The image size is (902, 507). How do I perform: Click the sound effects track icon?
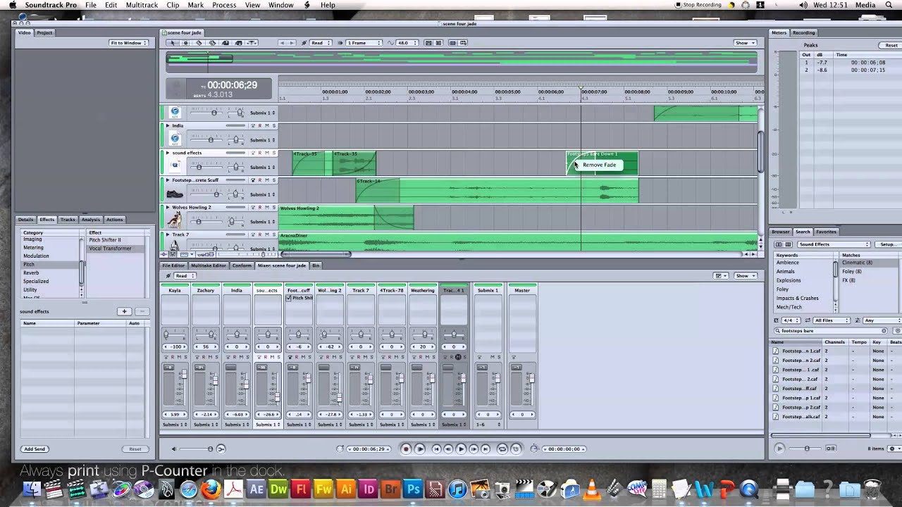(175, 166)
